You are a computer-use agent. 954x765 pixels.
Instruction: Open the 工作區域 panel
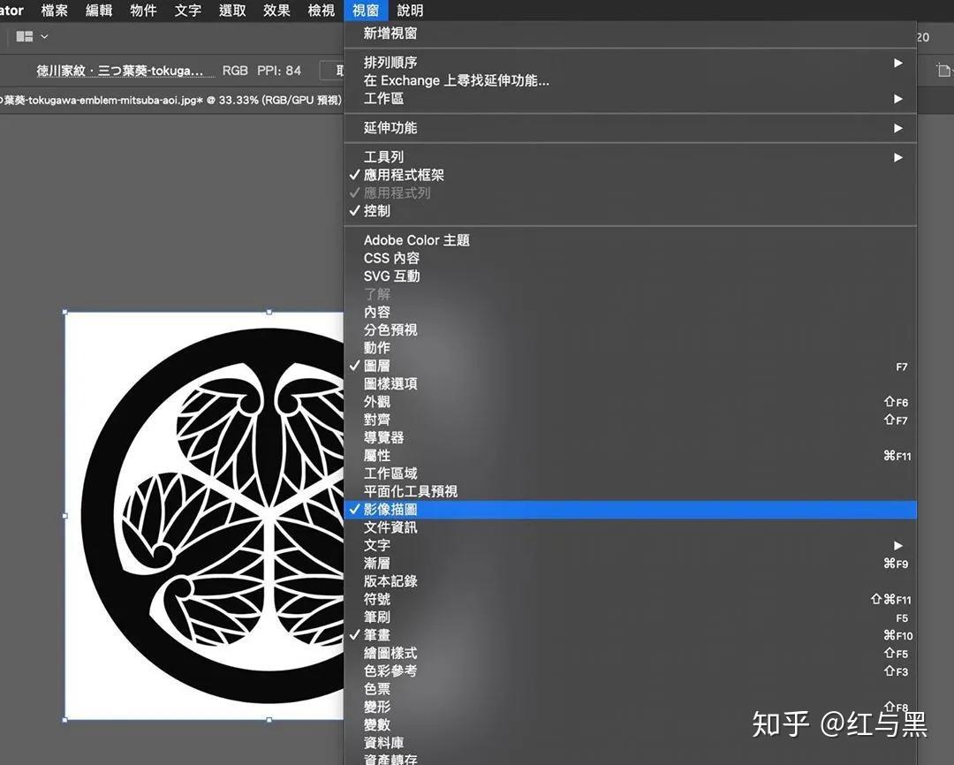point(631,473)
